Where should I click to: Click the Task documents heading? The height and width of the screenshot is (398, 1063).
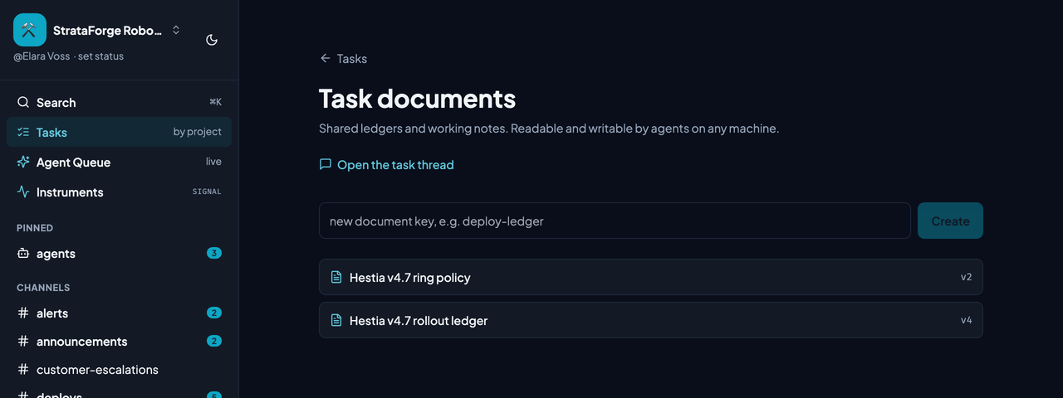[417, 99]
